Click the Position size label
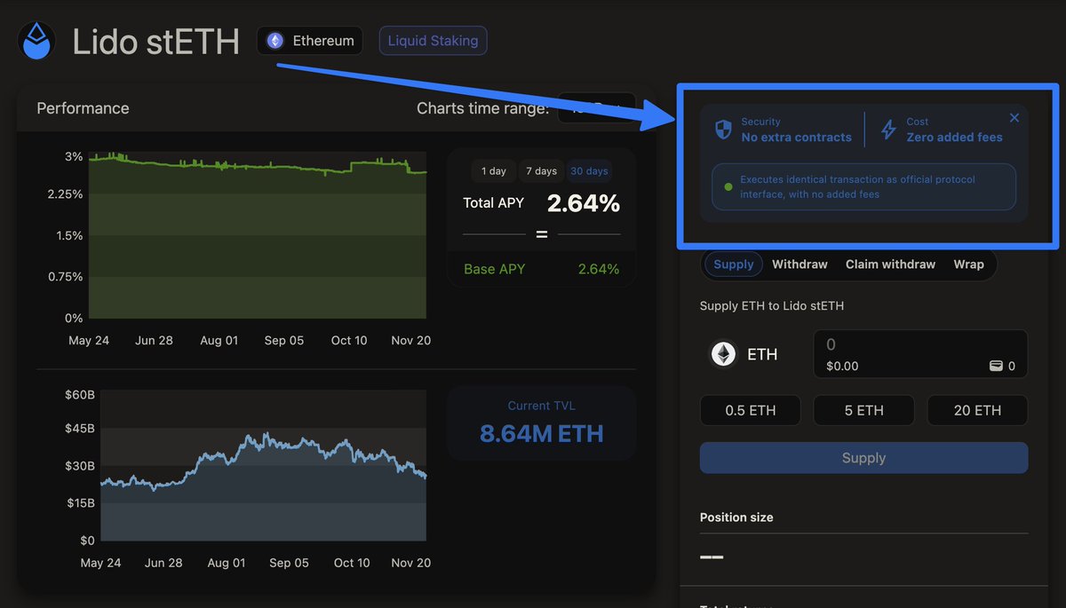Screen dimensions: 1066x608 point(736,517)
